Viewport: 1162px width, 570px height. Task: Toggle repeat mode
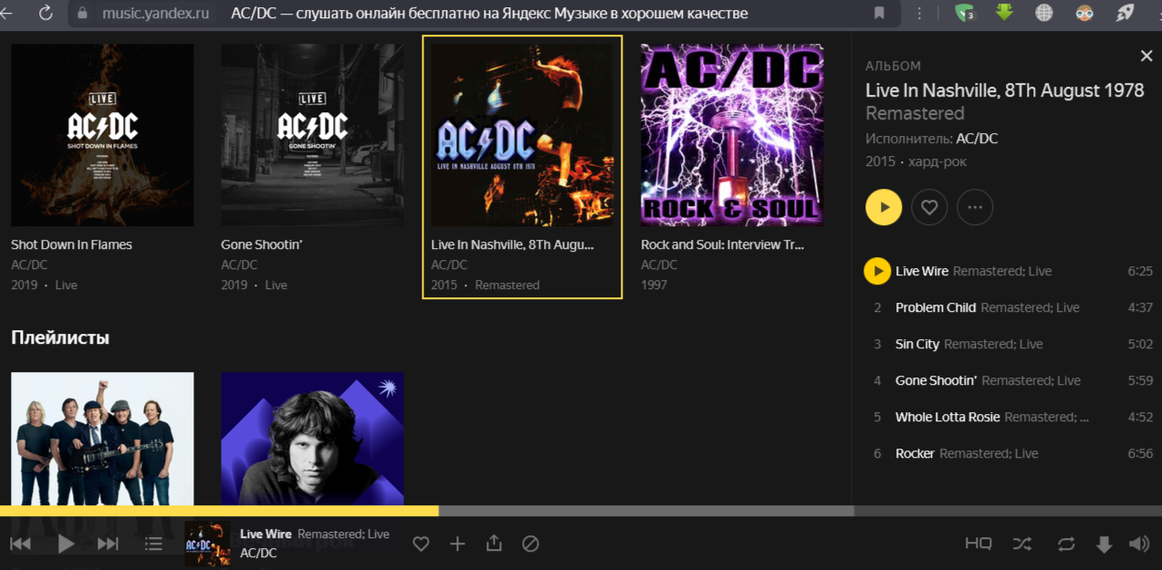pyautogui.click(x=1066, y=544)
